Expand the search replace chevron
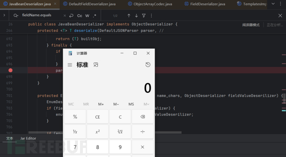The image size is (286, 157). (x=4, y=15)
